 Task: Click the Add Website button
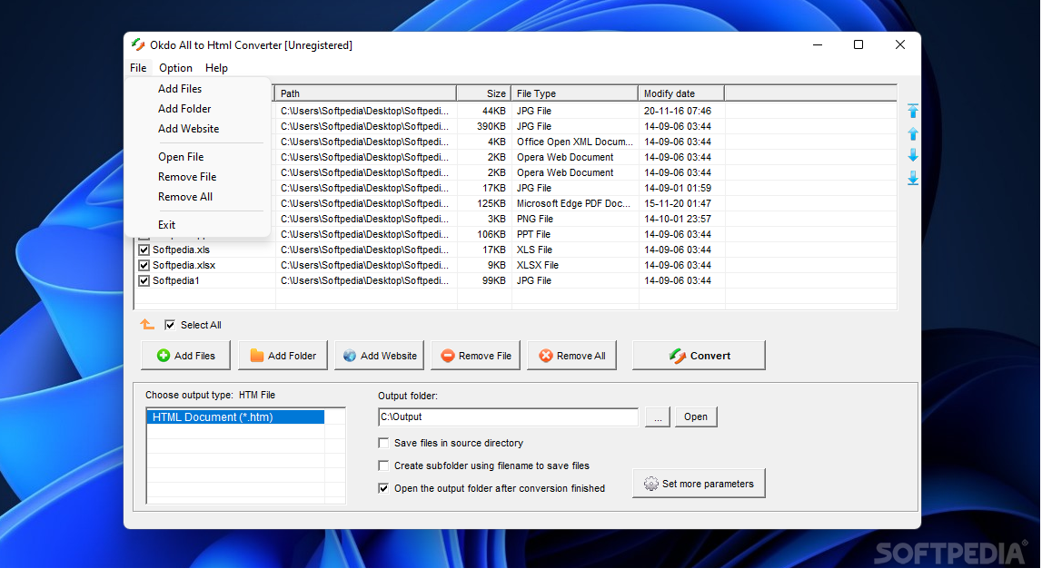(380, 356)
